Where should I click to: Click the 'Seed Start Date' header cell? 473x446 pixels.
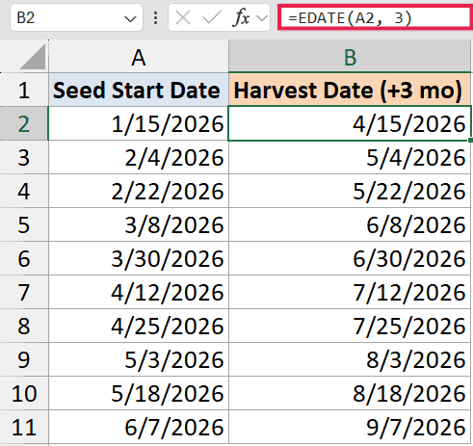pyautogui.click(x=139, y=91)
